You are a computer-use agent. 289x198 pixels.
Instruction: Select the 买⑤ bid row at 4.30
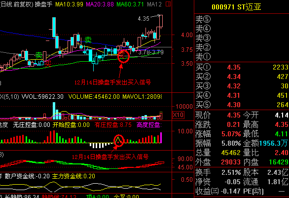coord(242,105)
